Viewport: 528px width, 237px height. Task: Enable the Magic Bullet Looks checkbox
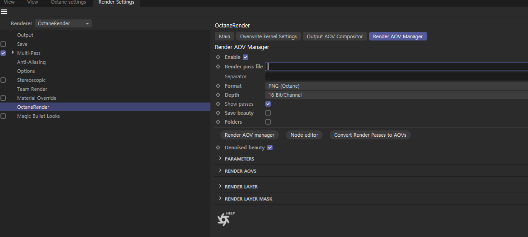[x=3, y=116]
